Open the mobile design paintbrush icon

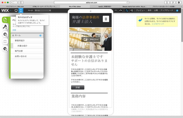[5, 27]
